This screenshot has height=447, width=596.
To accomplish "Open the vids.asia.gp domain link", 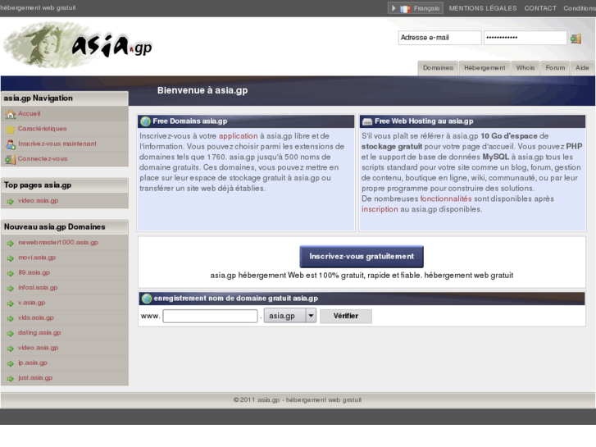I will 36,317.
